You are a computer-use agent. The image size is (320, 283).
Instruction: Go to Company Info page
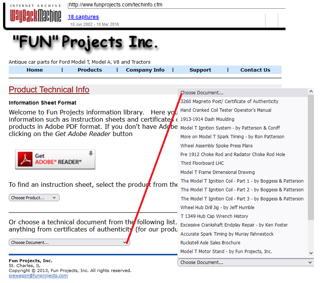pos(145,70)
